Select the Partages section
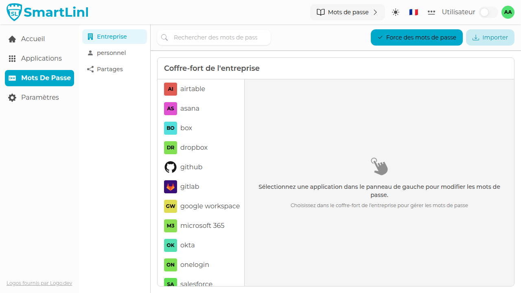Screen dimensions: 521x293 click(109, 69)
